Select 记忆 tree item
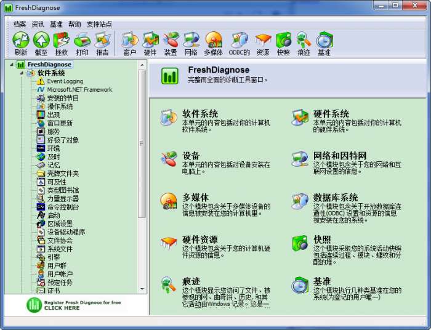This screenshot has height=330, width=431. point(54,165)
